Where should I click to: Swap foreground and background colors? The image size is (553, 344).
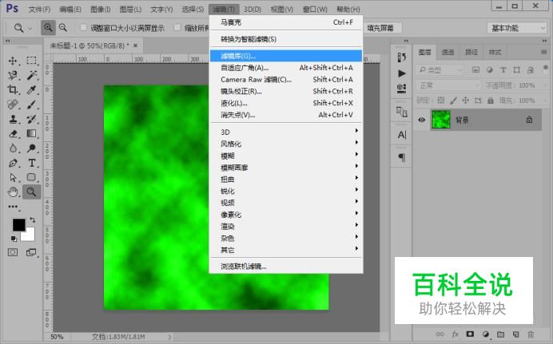[x=33, y=220]
